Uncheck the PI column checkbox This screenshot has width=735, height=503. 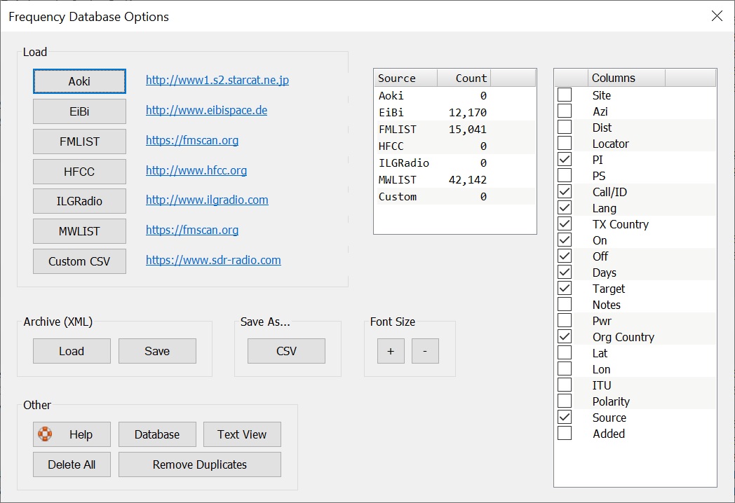click(565, 160)
